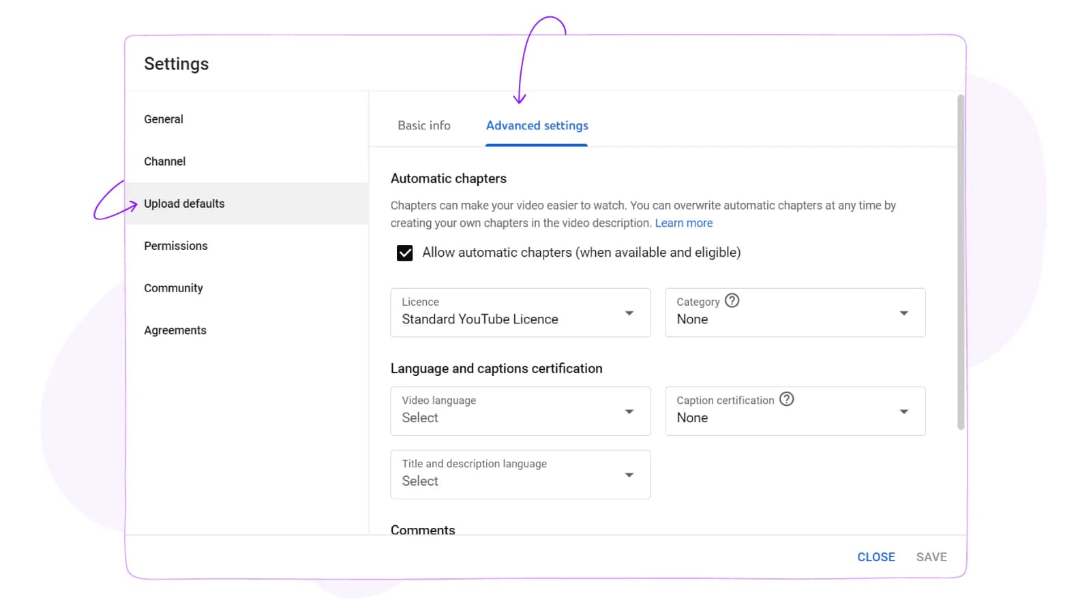This screenshot has height=613, width=1091.
Task: Expand Title and description language dropdown
Action: pos(520,475)
